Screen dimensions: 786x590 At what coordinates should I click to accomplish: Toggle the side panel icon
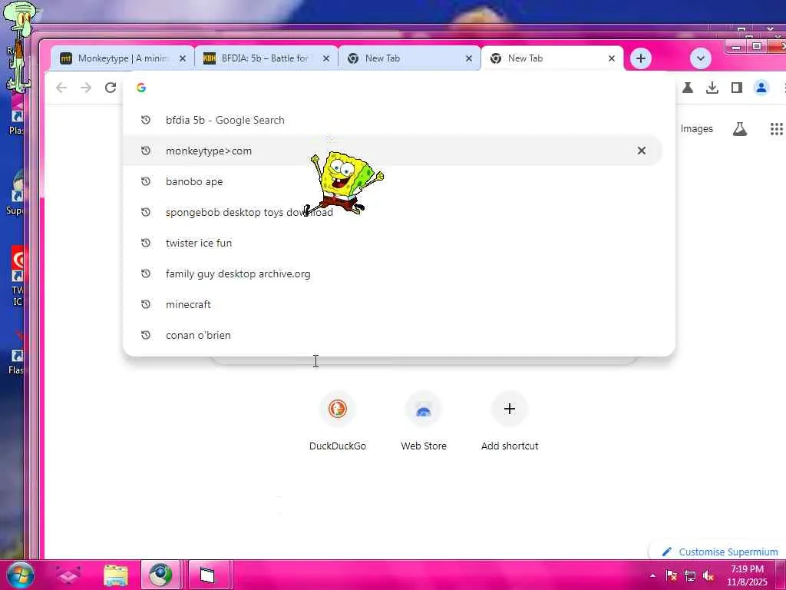point(736,88)
